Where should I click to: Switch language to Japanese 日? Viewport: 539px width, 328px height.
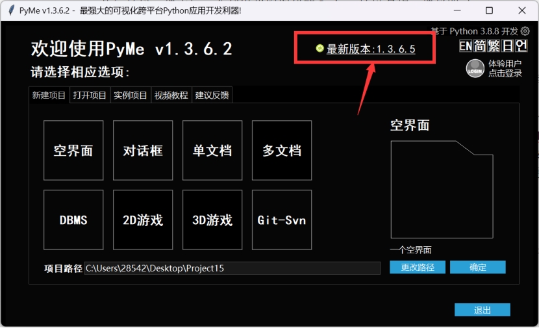click(507, 45)
